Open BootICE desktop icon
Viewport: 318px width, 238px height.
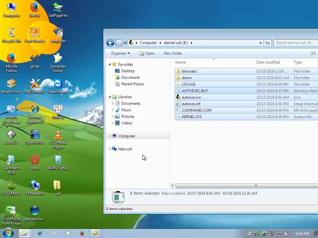(x=11, y=137)
